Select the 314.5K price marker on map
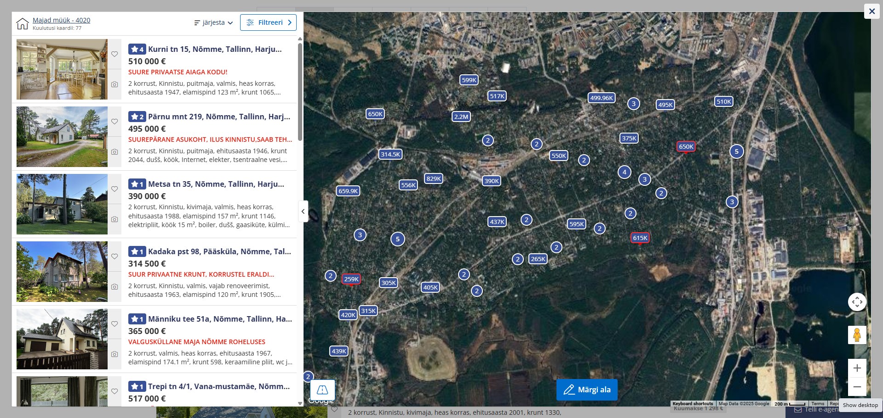 tap(390, 154)
